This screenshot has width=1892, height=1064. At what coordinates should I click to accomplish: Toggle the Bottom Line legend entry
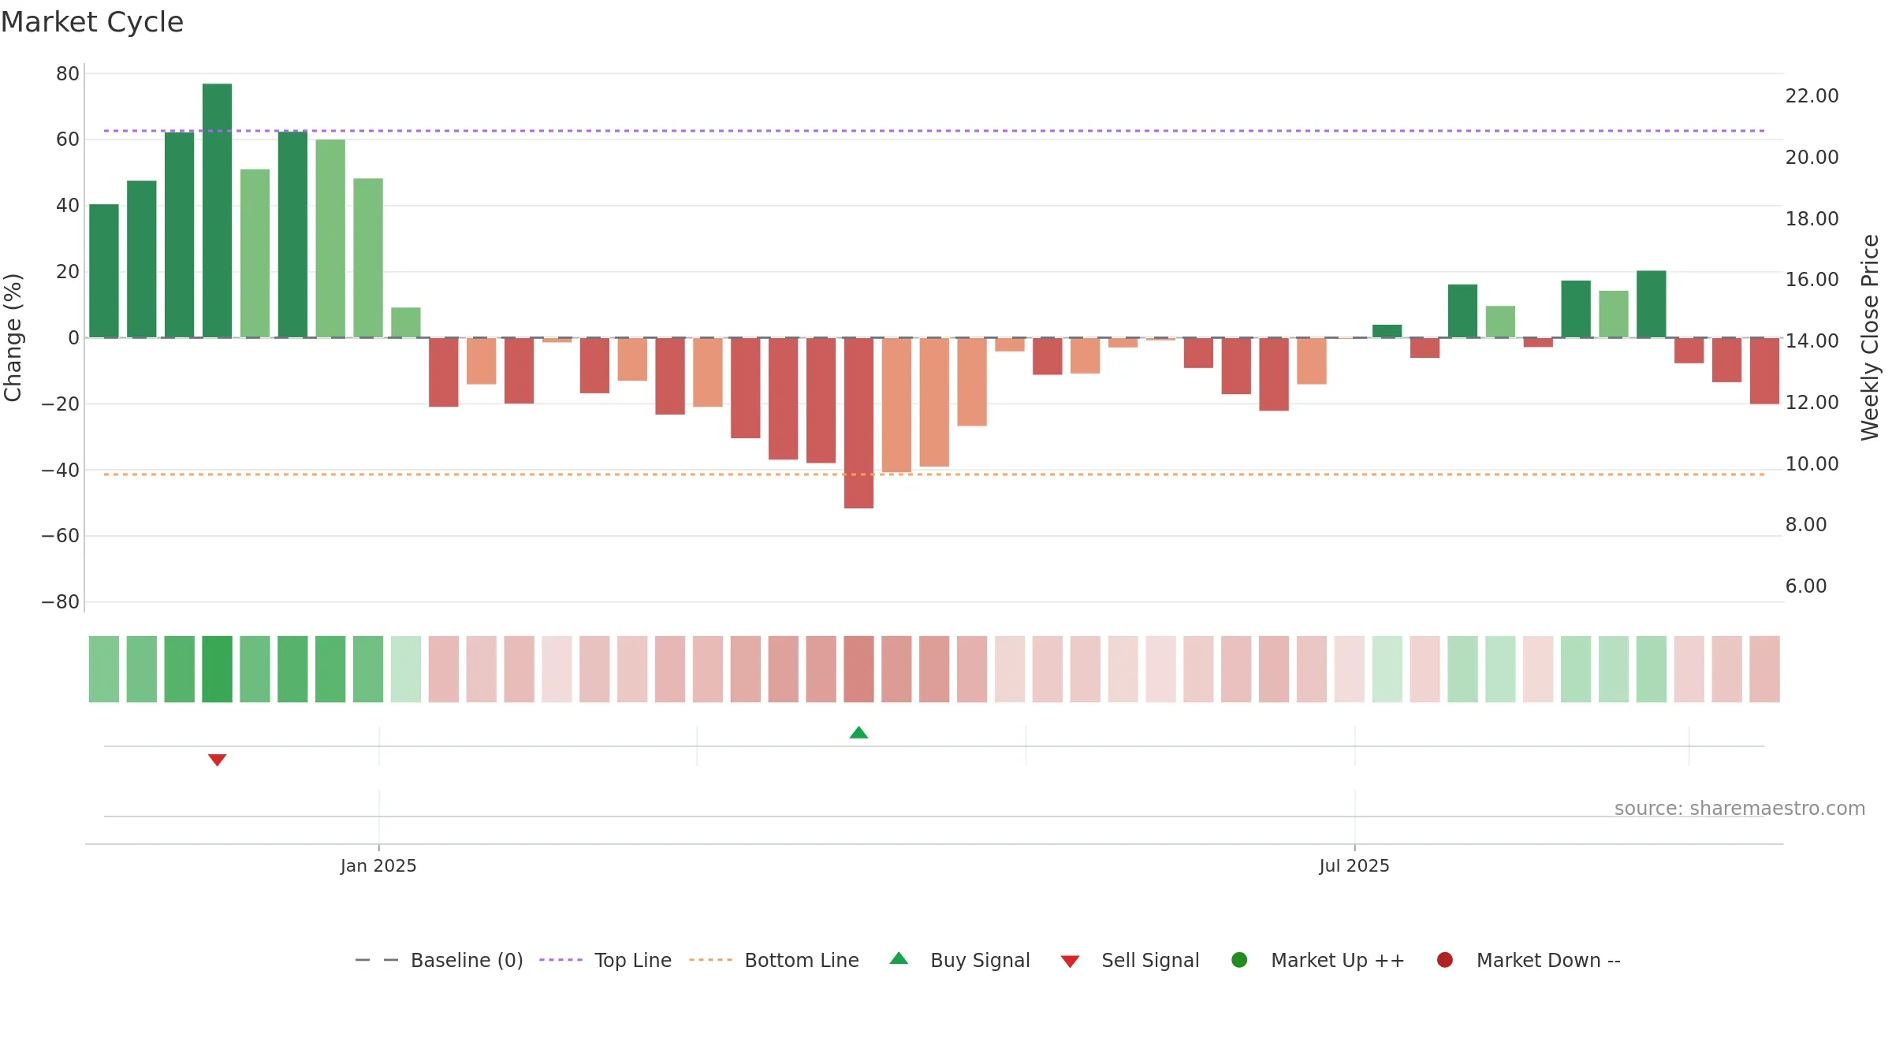774,960
